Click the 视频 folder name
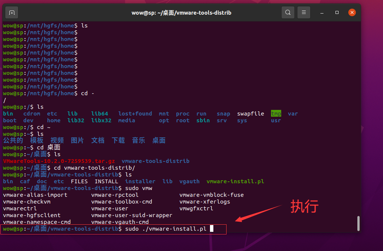Viewport: 383px width, 251px height. (57, 140)
